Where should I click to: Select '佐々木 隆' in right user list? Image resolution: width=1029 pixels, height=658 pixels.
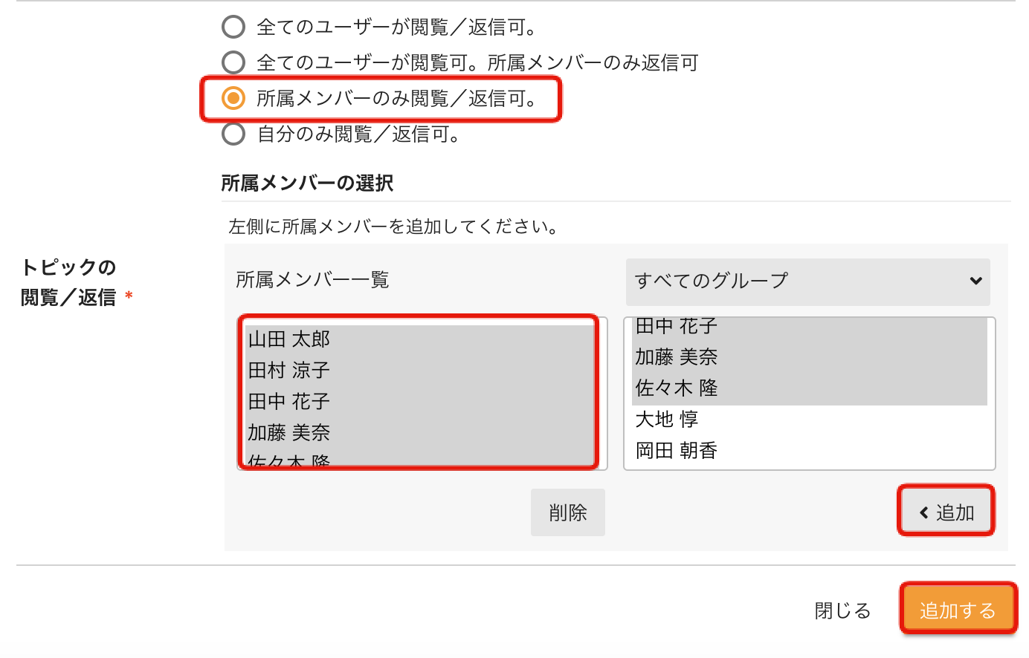[676, 388]
